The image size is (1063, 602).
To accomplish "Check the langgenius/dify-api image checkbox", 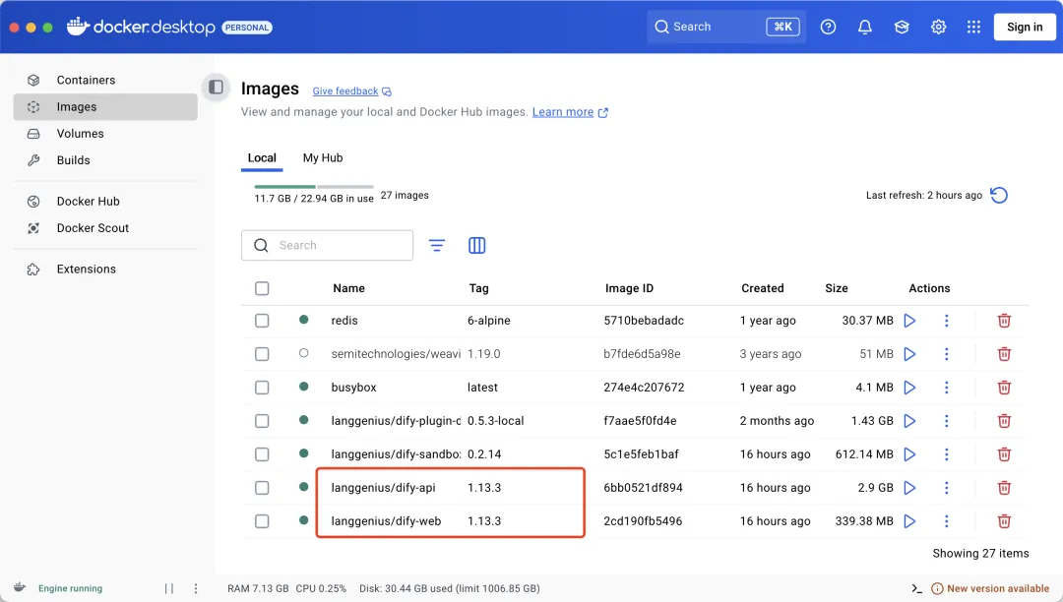I will 262,488.
